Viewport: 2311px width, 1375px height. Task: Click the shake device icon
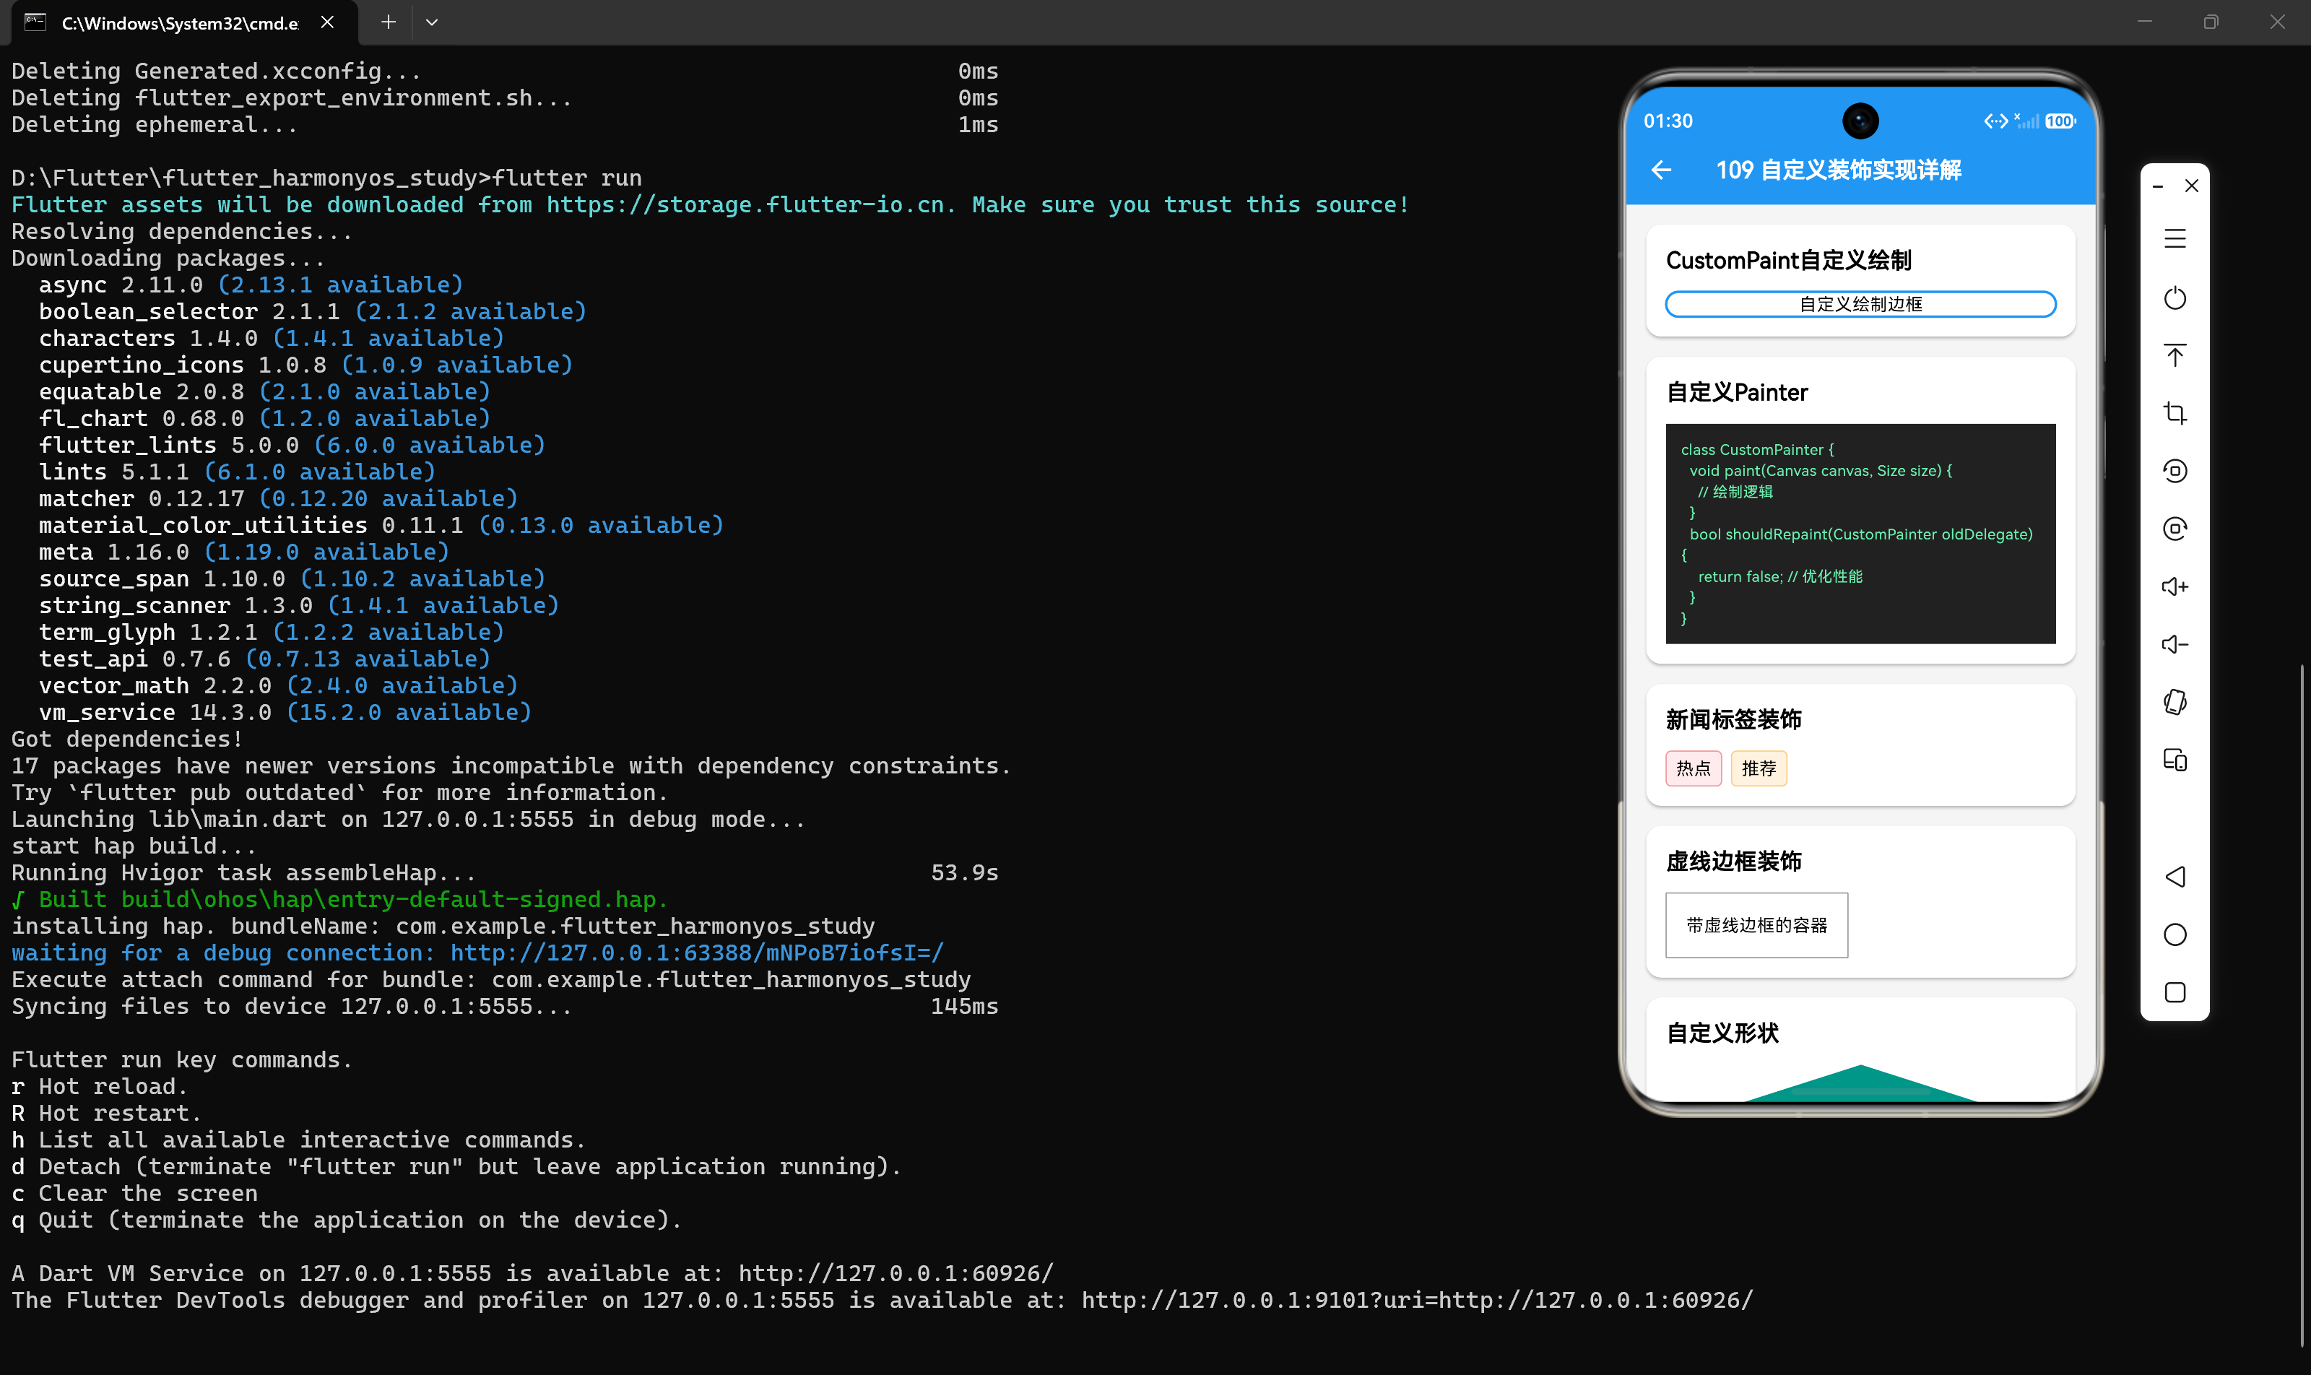coord(2175,703)
